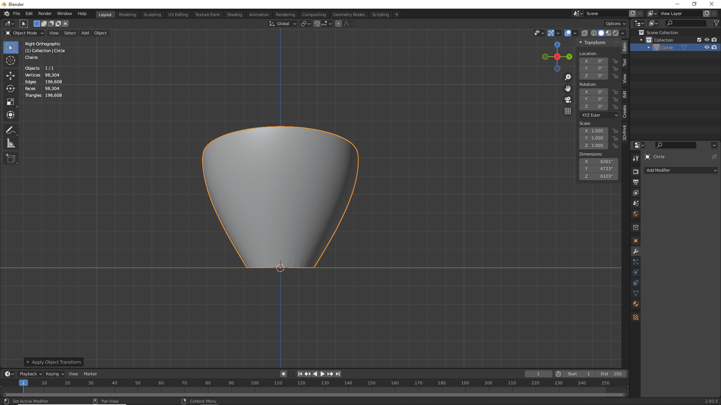This screenshot has height=405, width=721.
Task: Click the Transform tool icon
Action: point(11,115)
